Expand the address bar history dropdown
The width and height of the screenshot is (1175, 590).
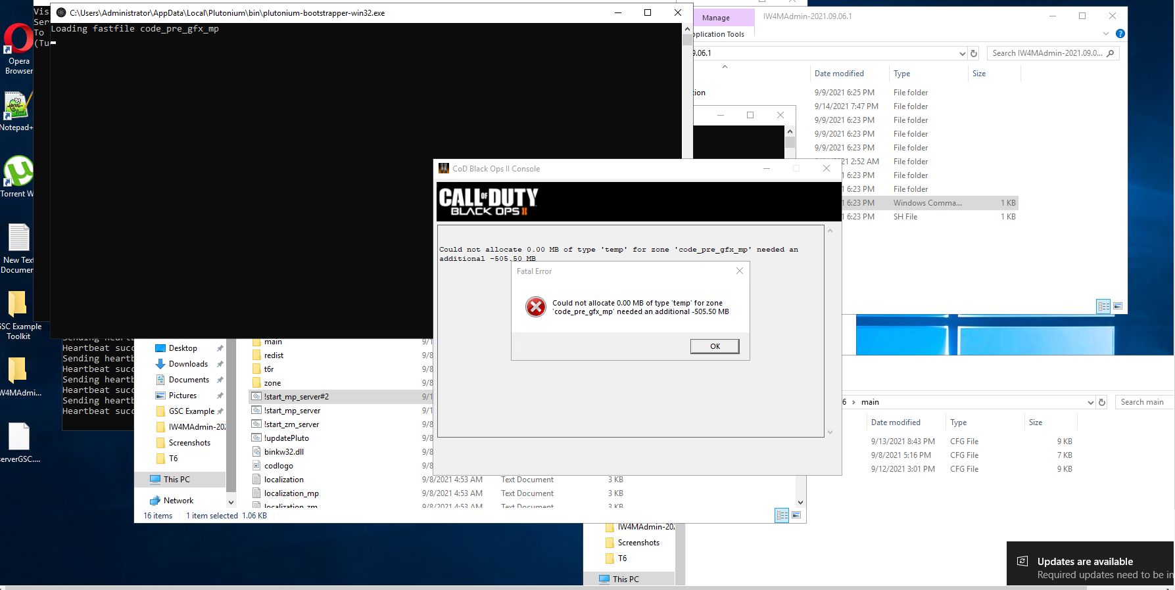[962, 53]
